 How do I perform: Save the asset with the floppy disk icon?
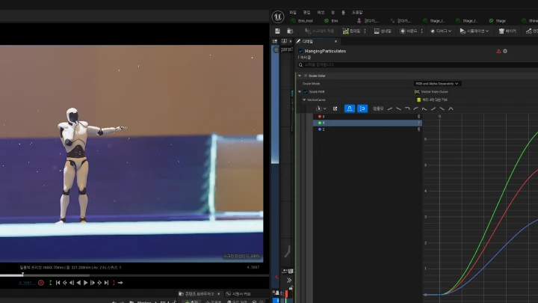[277, 31]
